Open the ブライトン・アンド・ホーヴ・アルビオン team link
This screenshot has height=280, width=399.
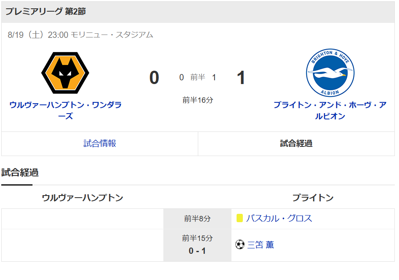coord(330,110)
